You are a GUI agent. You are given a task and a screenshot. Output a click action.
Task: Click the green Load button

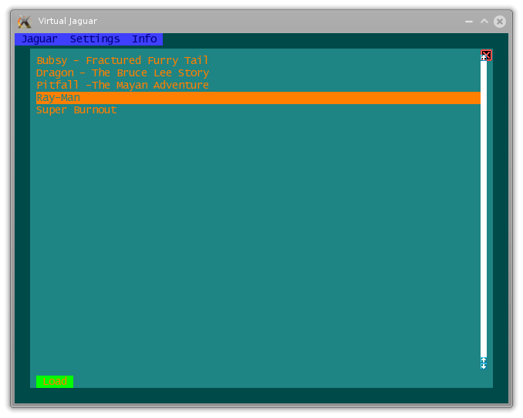tap(55, 381)
